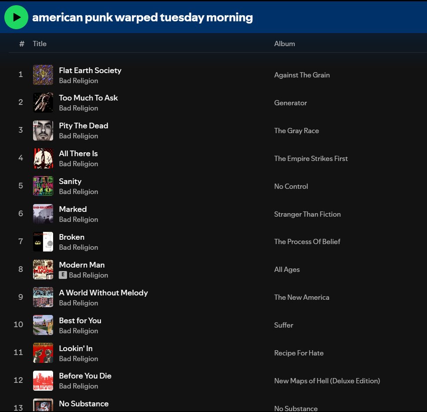Viewport: 427px width, 412px height.
Task: Open the Stranger Than Fiction album link
Action: pyautogui.click(x=307, y=214)
